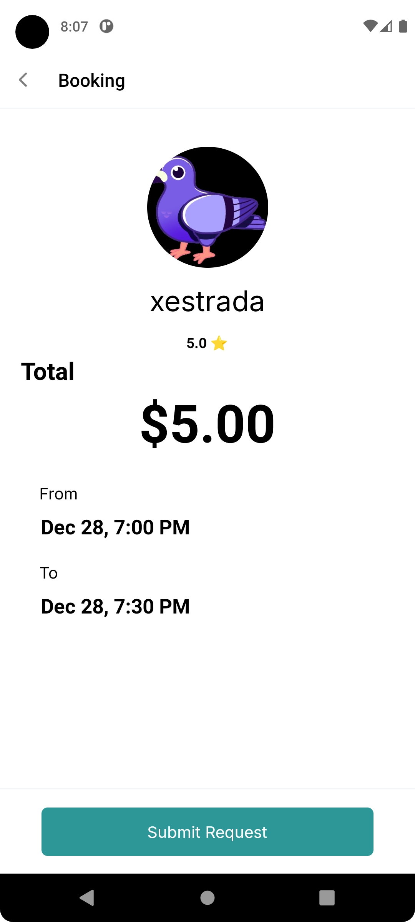Tap the Booking page title
Screen dimensions: 415x922
click(91, 80)
